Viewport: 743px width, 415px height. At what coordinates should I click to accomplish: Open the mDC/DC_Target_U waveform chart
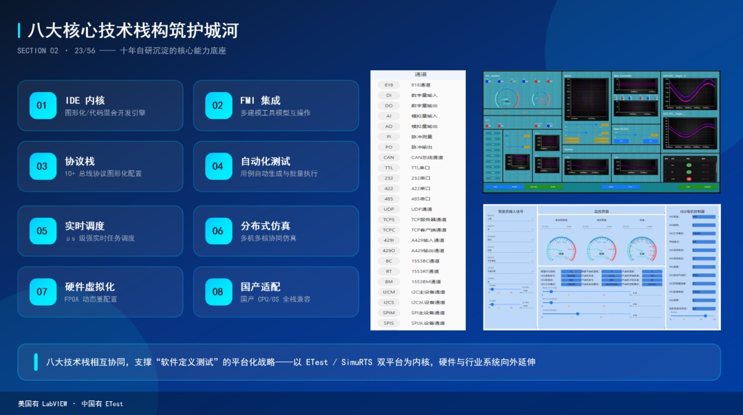pos(691,93)
